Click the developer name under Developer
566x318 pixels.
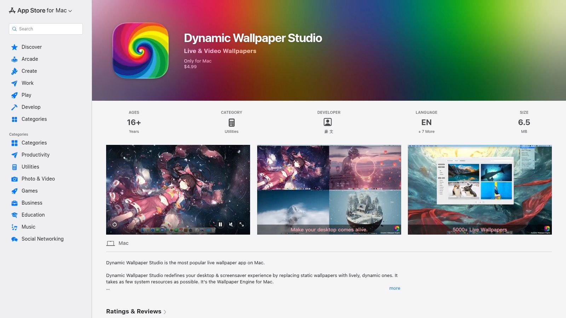[329, 131]
